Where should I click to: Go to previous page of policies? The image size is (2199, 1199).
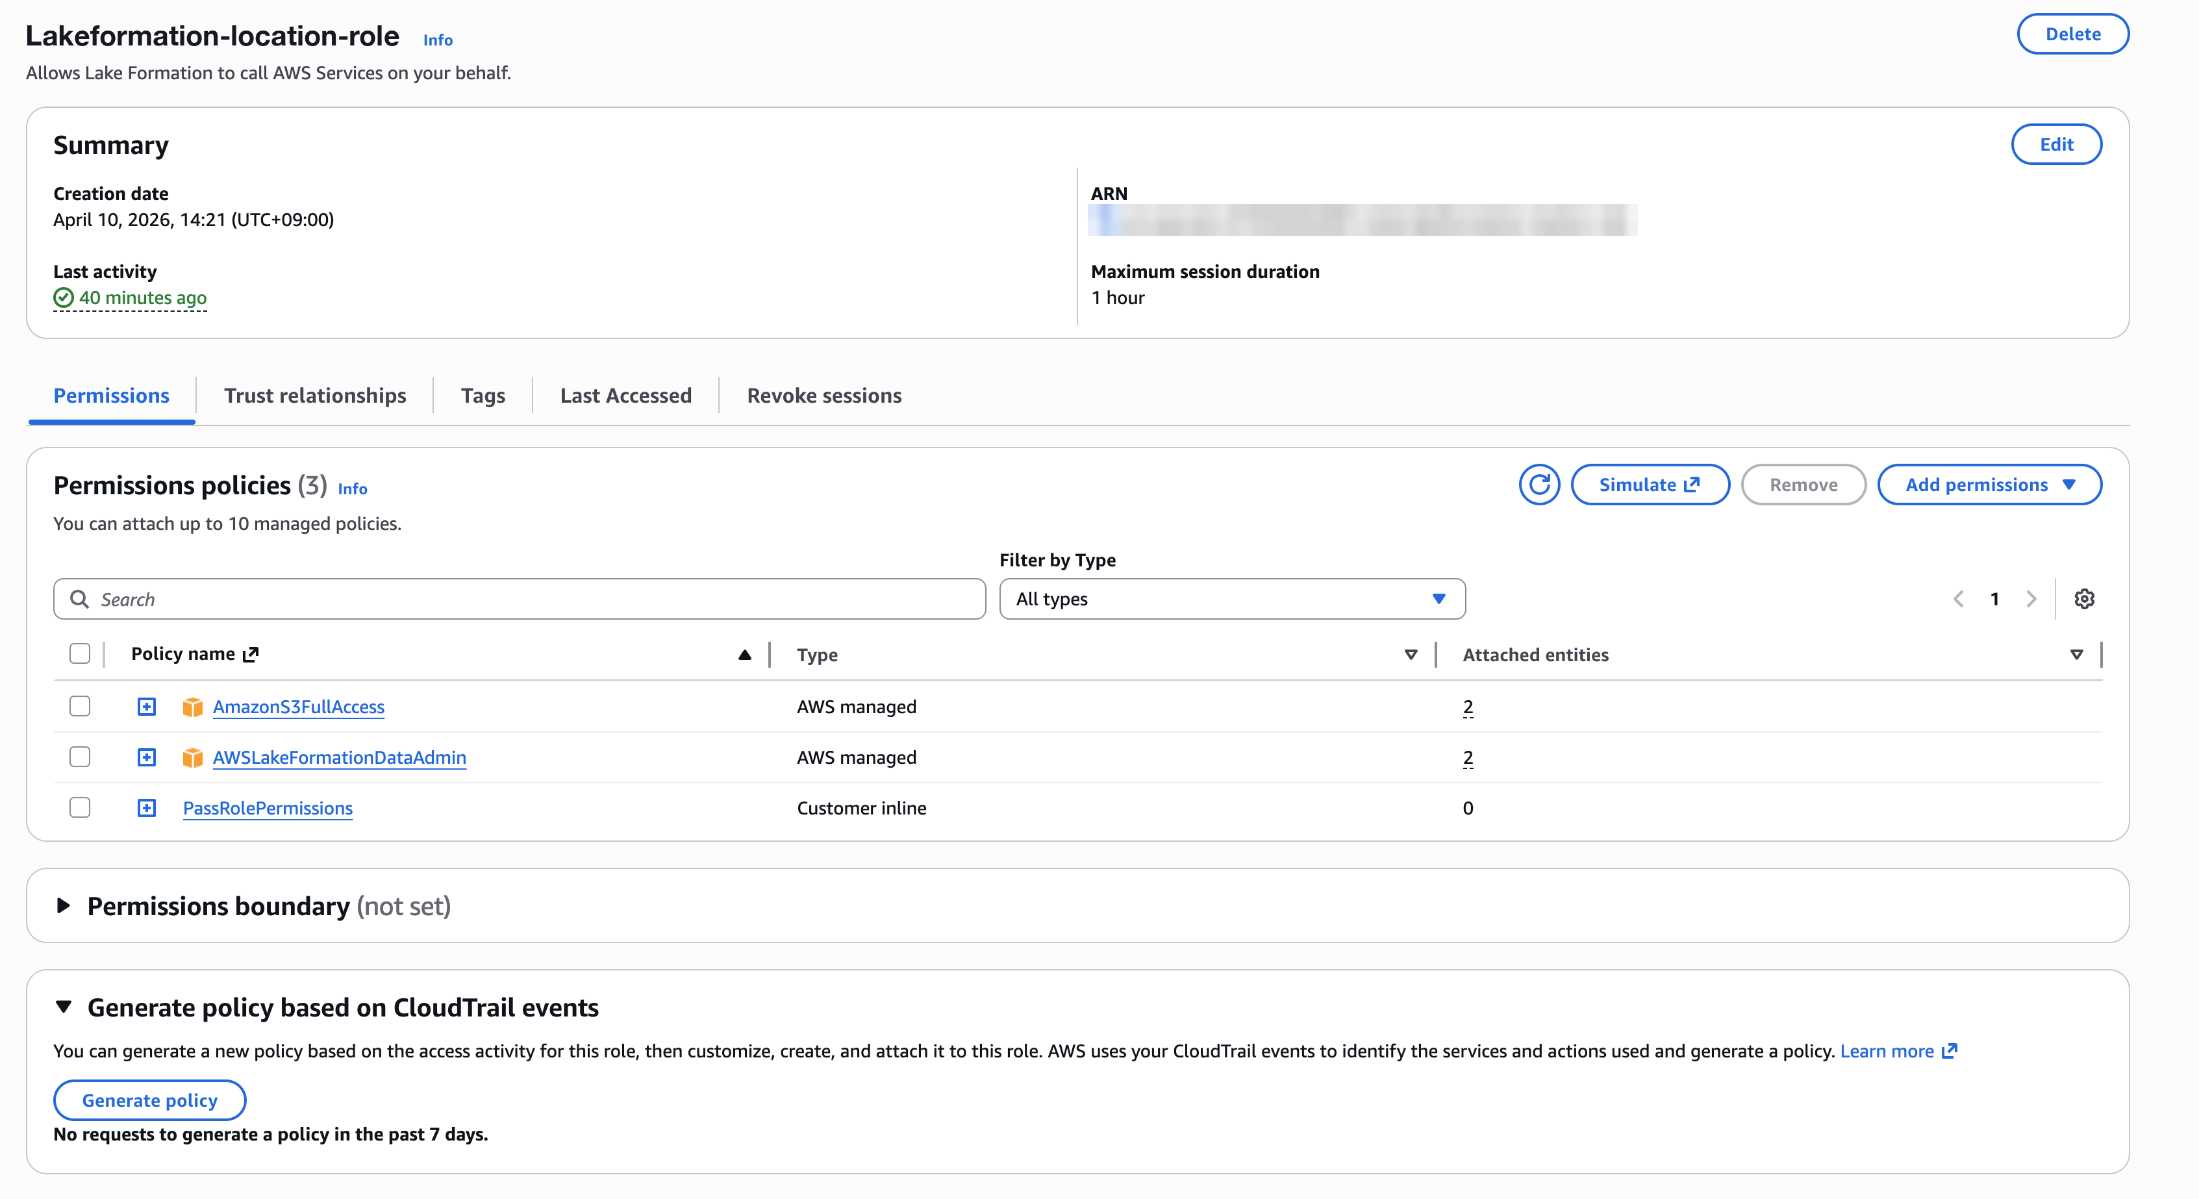[1958, 599]
